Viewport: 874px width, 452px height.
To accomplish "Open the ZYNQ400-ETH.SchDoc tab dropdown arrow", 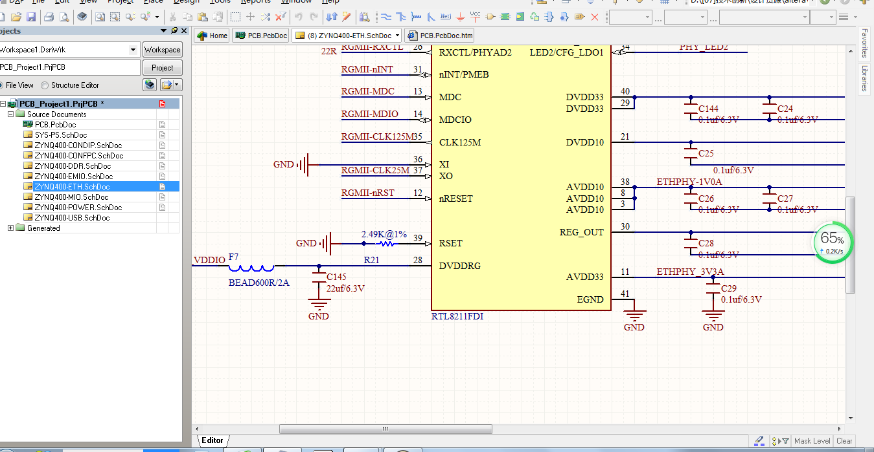I will pos(397,36).
